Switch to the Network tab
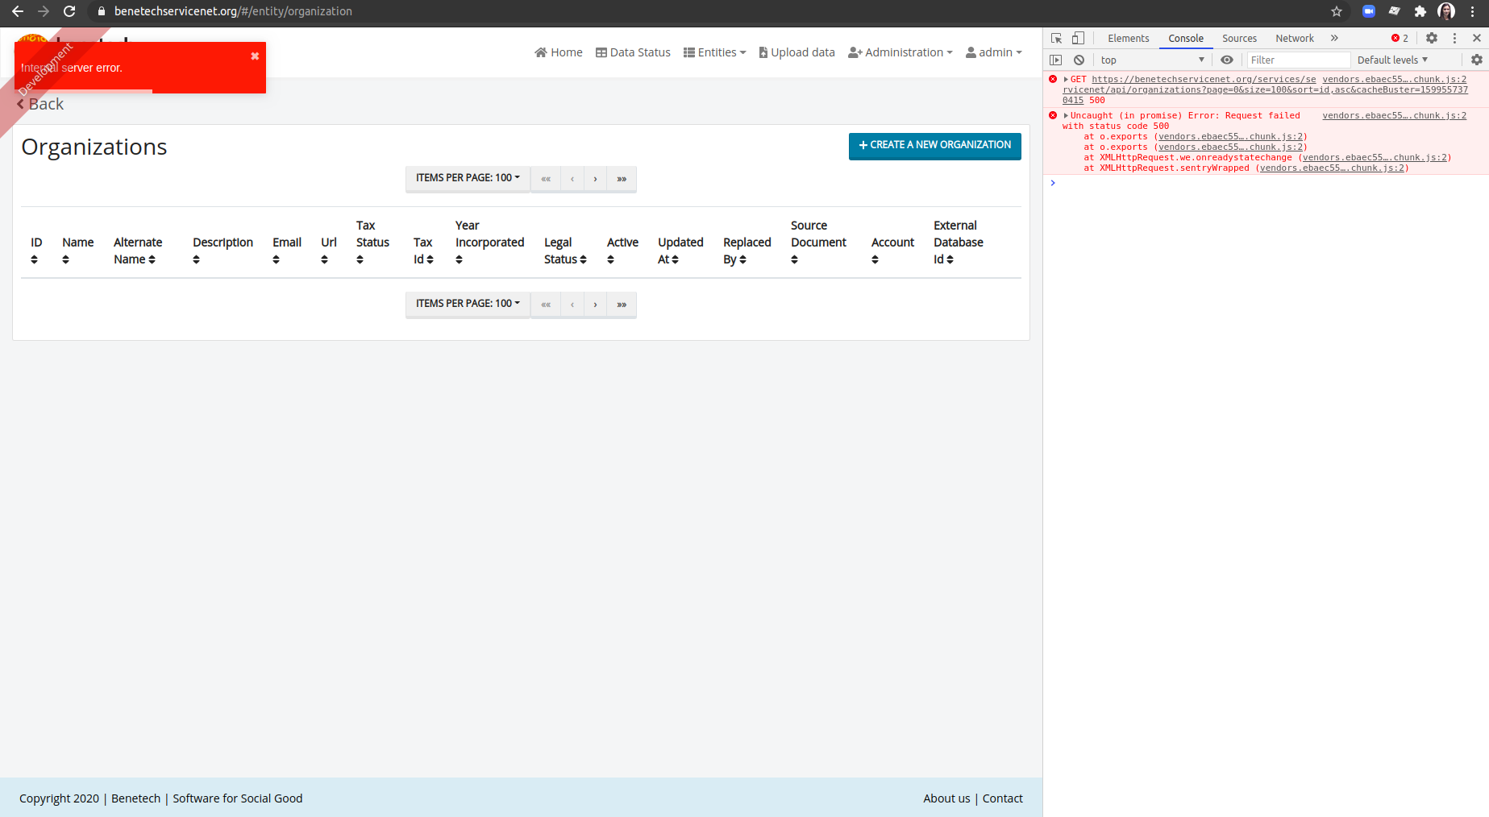 [x=1294, y=38]
